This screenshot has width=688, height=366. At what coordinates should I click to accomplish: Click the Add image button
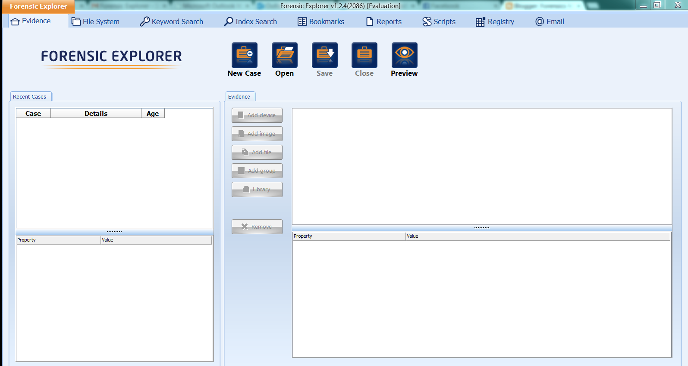point(257,133)
